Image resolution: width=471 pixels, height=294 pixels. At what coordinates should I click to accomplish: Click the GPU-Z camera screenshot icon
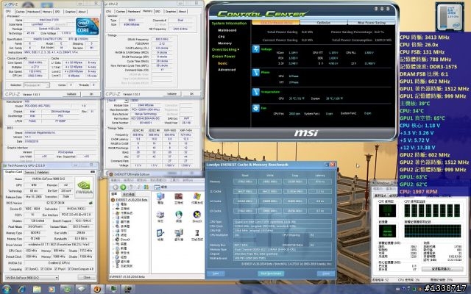point(93,172)
